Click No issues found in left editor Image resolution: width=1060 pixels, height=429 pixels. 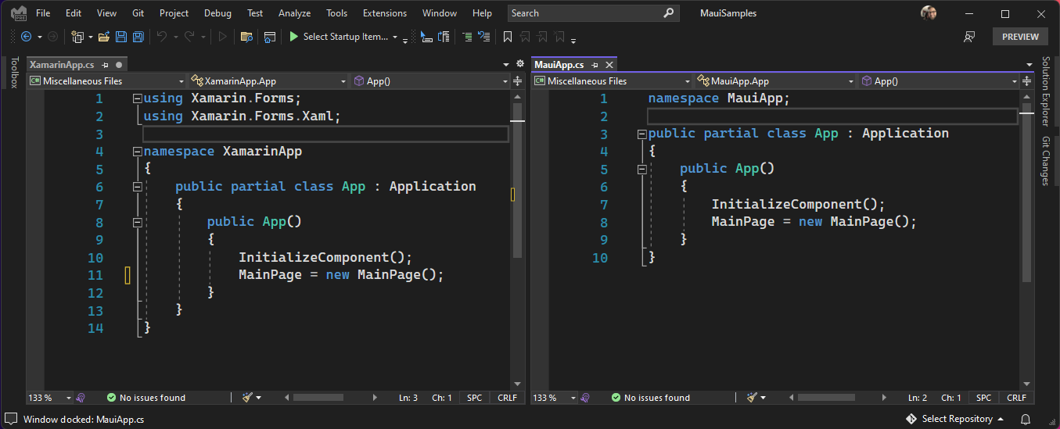(x=146, y=398)
